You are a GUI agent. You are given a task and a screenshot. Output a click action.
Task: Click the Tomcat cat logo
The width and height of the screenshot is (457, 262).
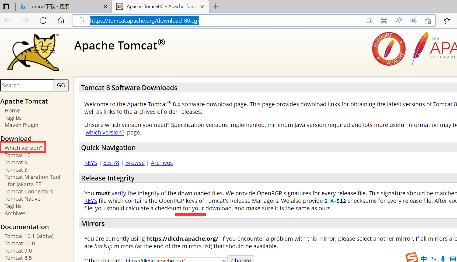coord(33,52)
